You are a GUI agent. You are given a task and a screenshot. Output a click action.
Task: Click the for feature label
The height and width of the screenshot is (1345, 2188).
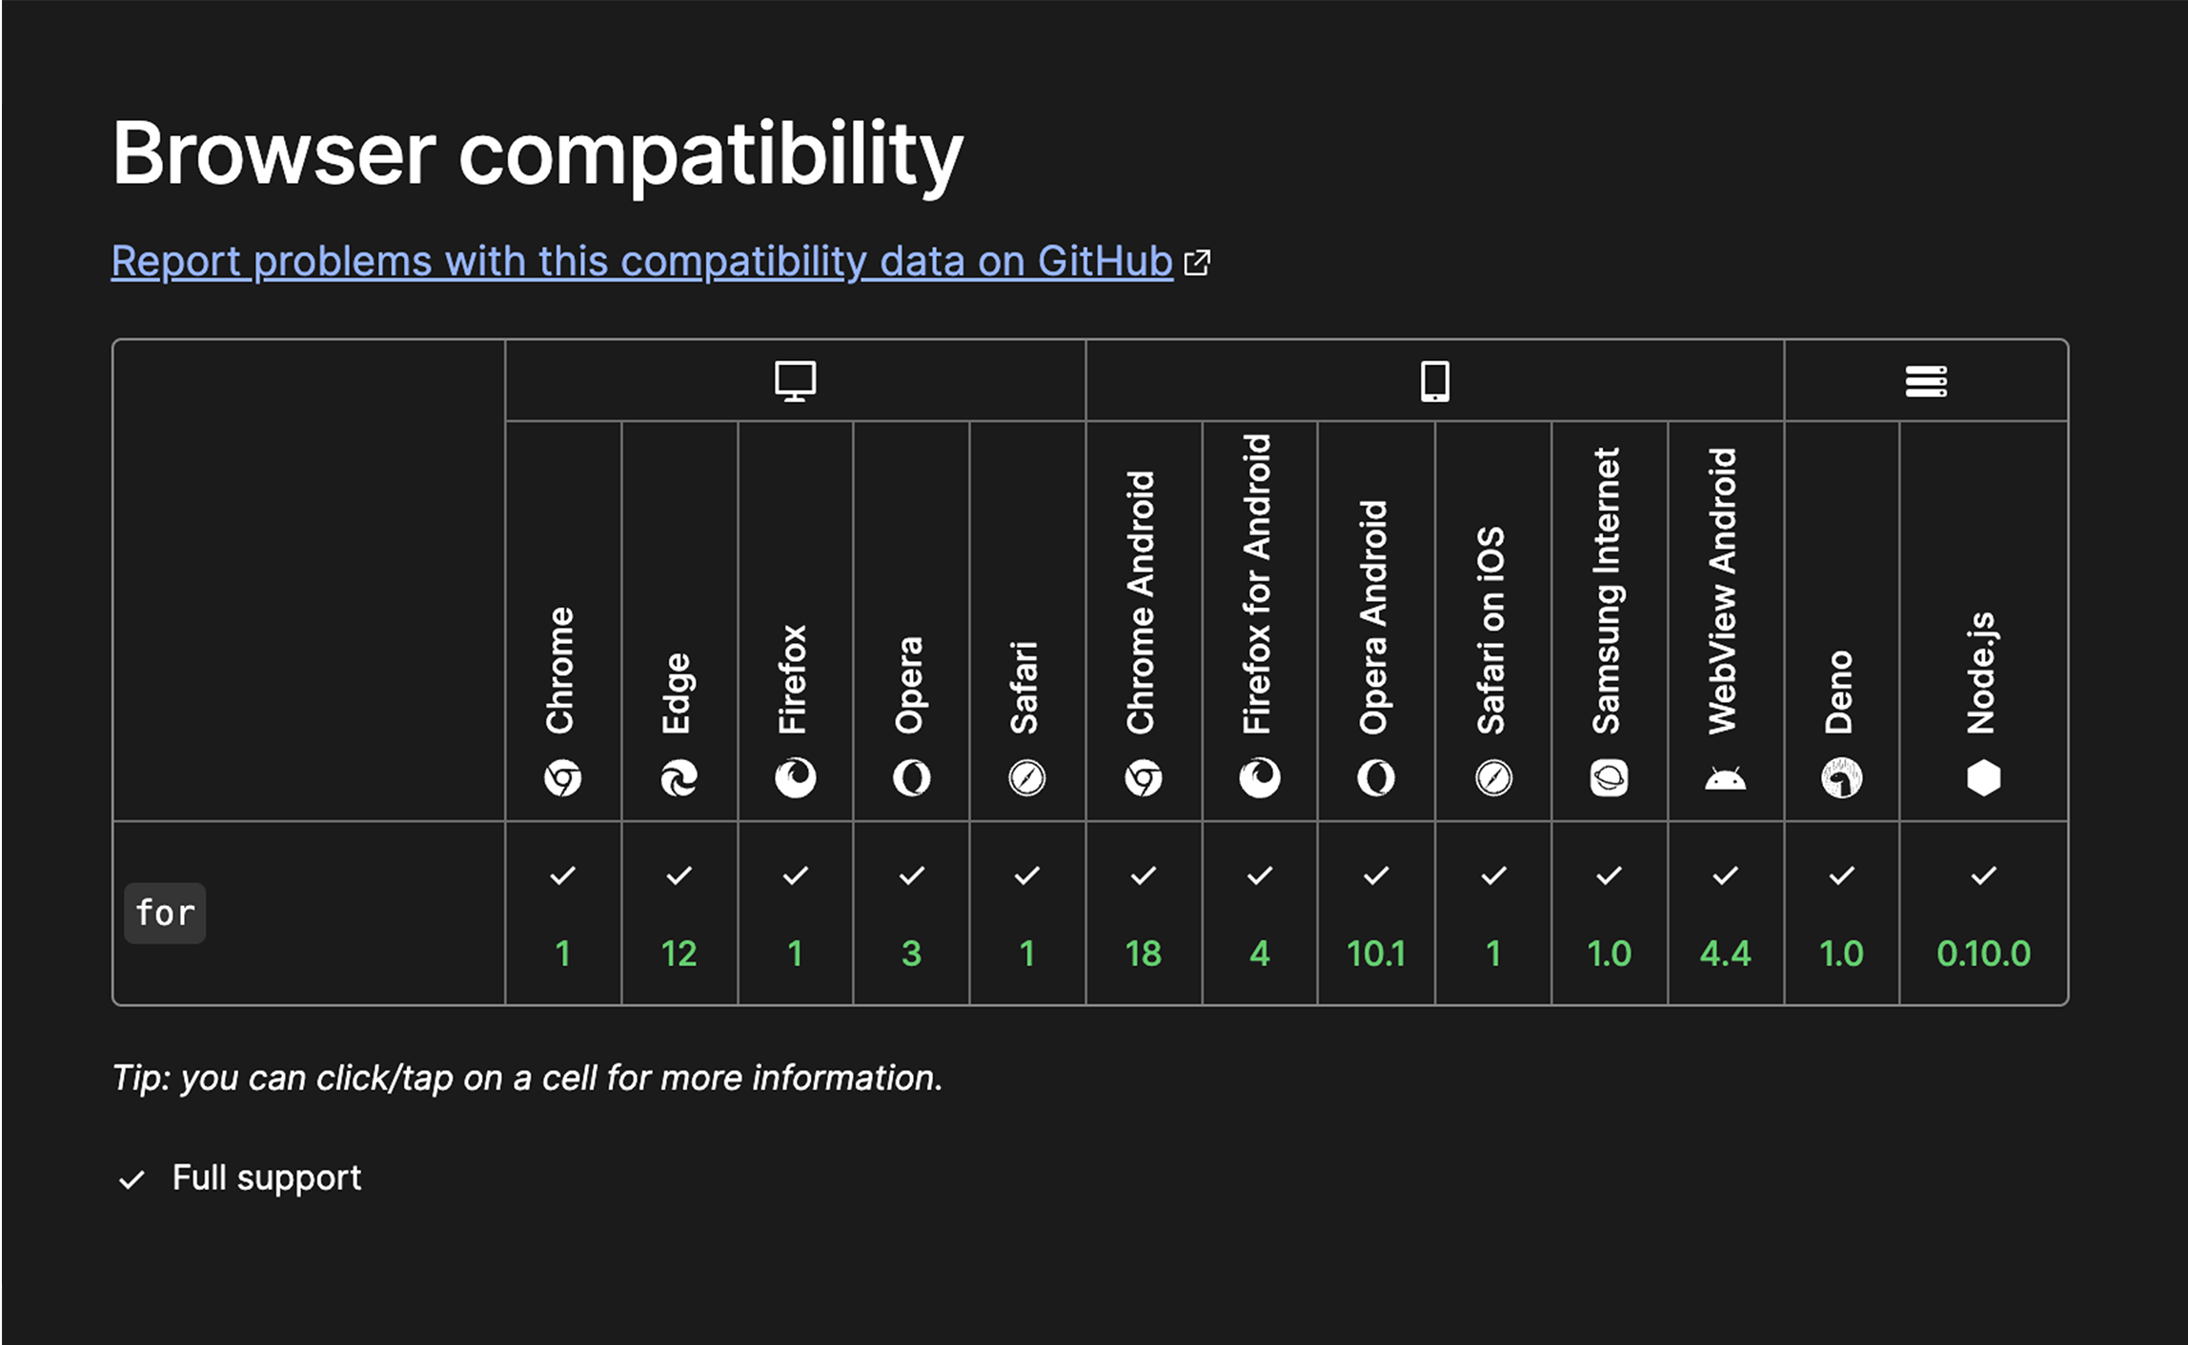(x=165, y=913)
